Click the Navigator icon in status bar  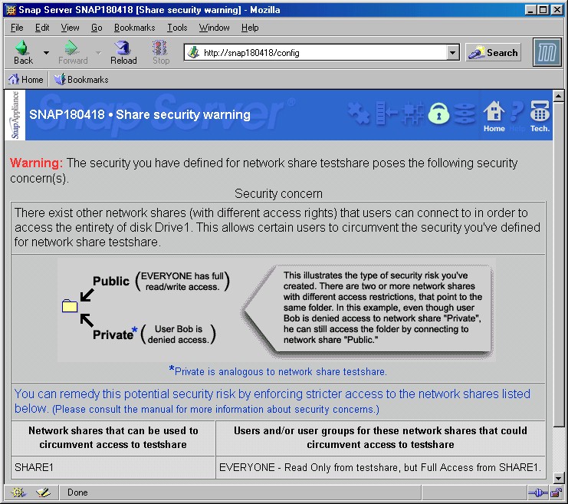(18, 492)
